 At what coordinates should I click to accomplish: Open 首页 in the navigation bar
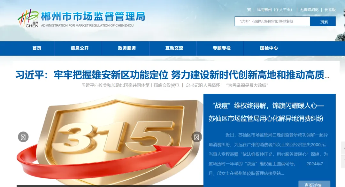[36, 48]
